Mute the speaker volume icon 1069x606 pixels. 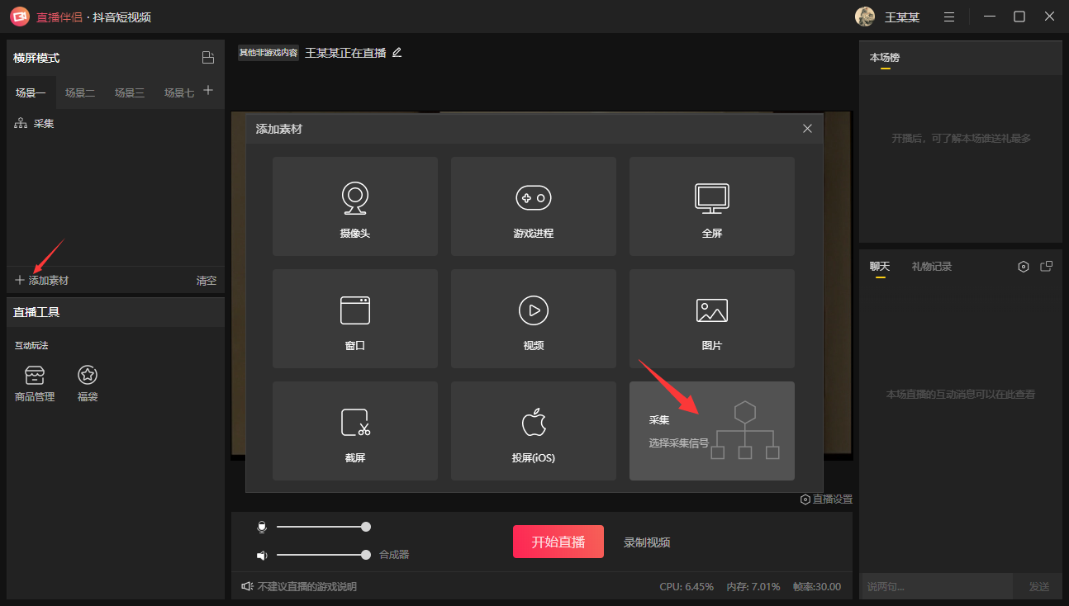click(262, 555)
